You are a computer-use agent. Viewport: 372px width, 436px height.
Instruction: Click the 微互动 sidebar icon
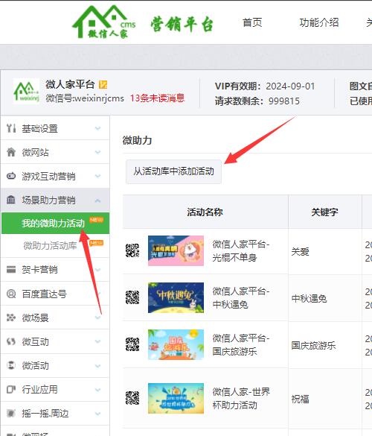point(11,341)
